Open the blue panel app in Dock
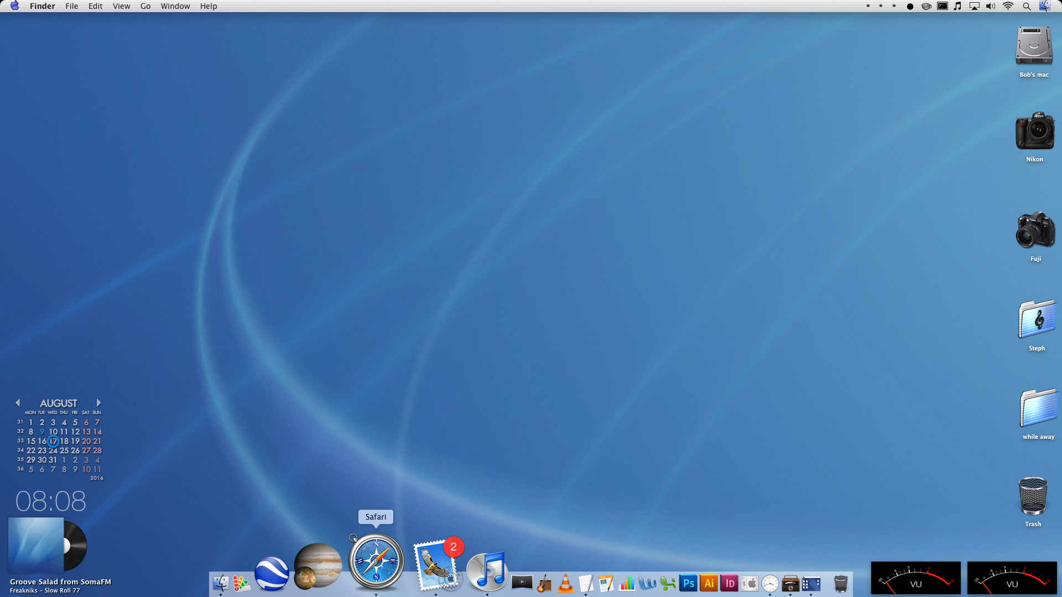This screenshot has width=1062, height=597. click(x=811, y=583)
